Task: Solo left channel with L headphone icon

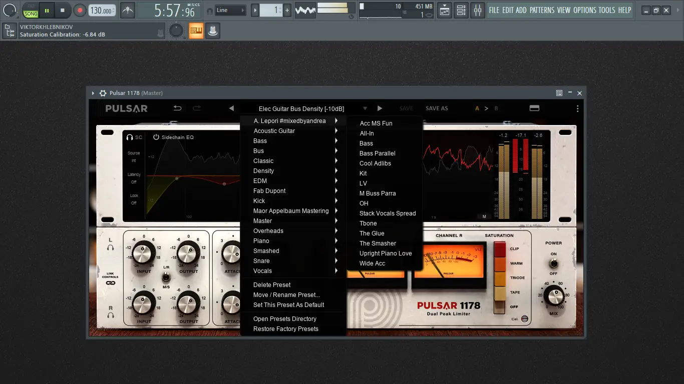Action: pyautogui.click(x=110, y=247)
